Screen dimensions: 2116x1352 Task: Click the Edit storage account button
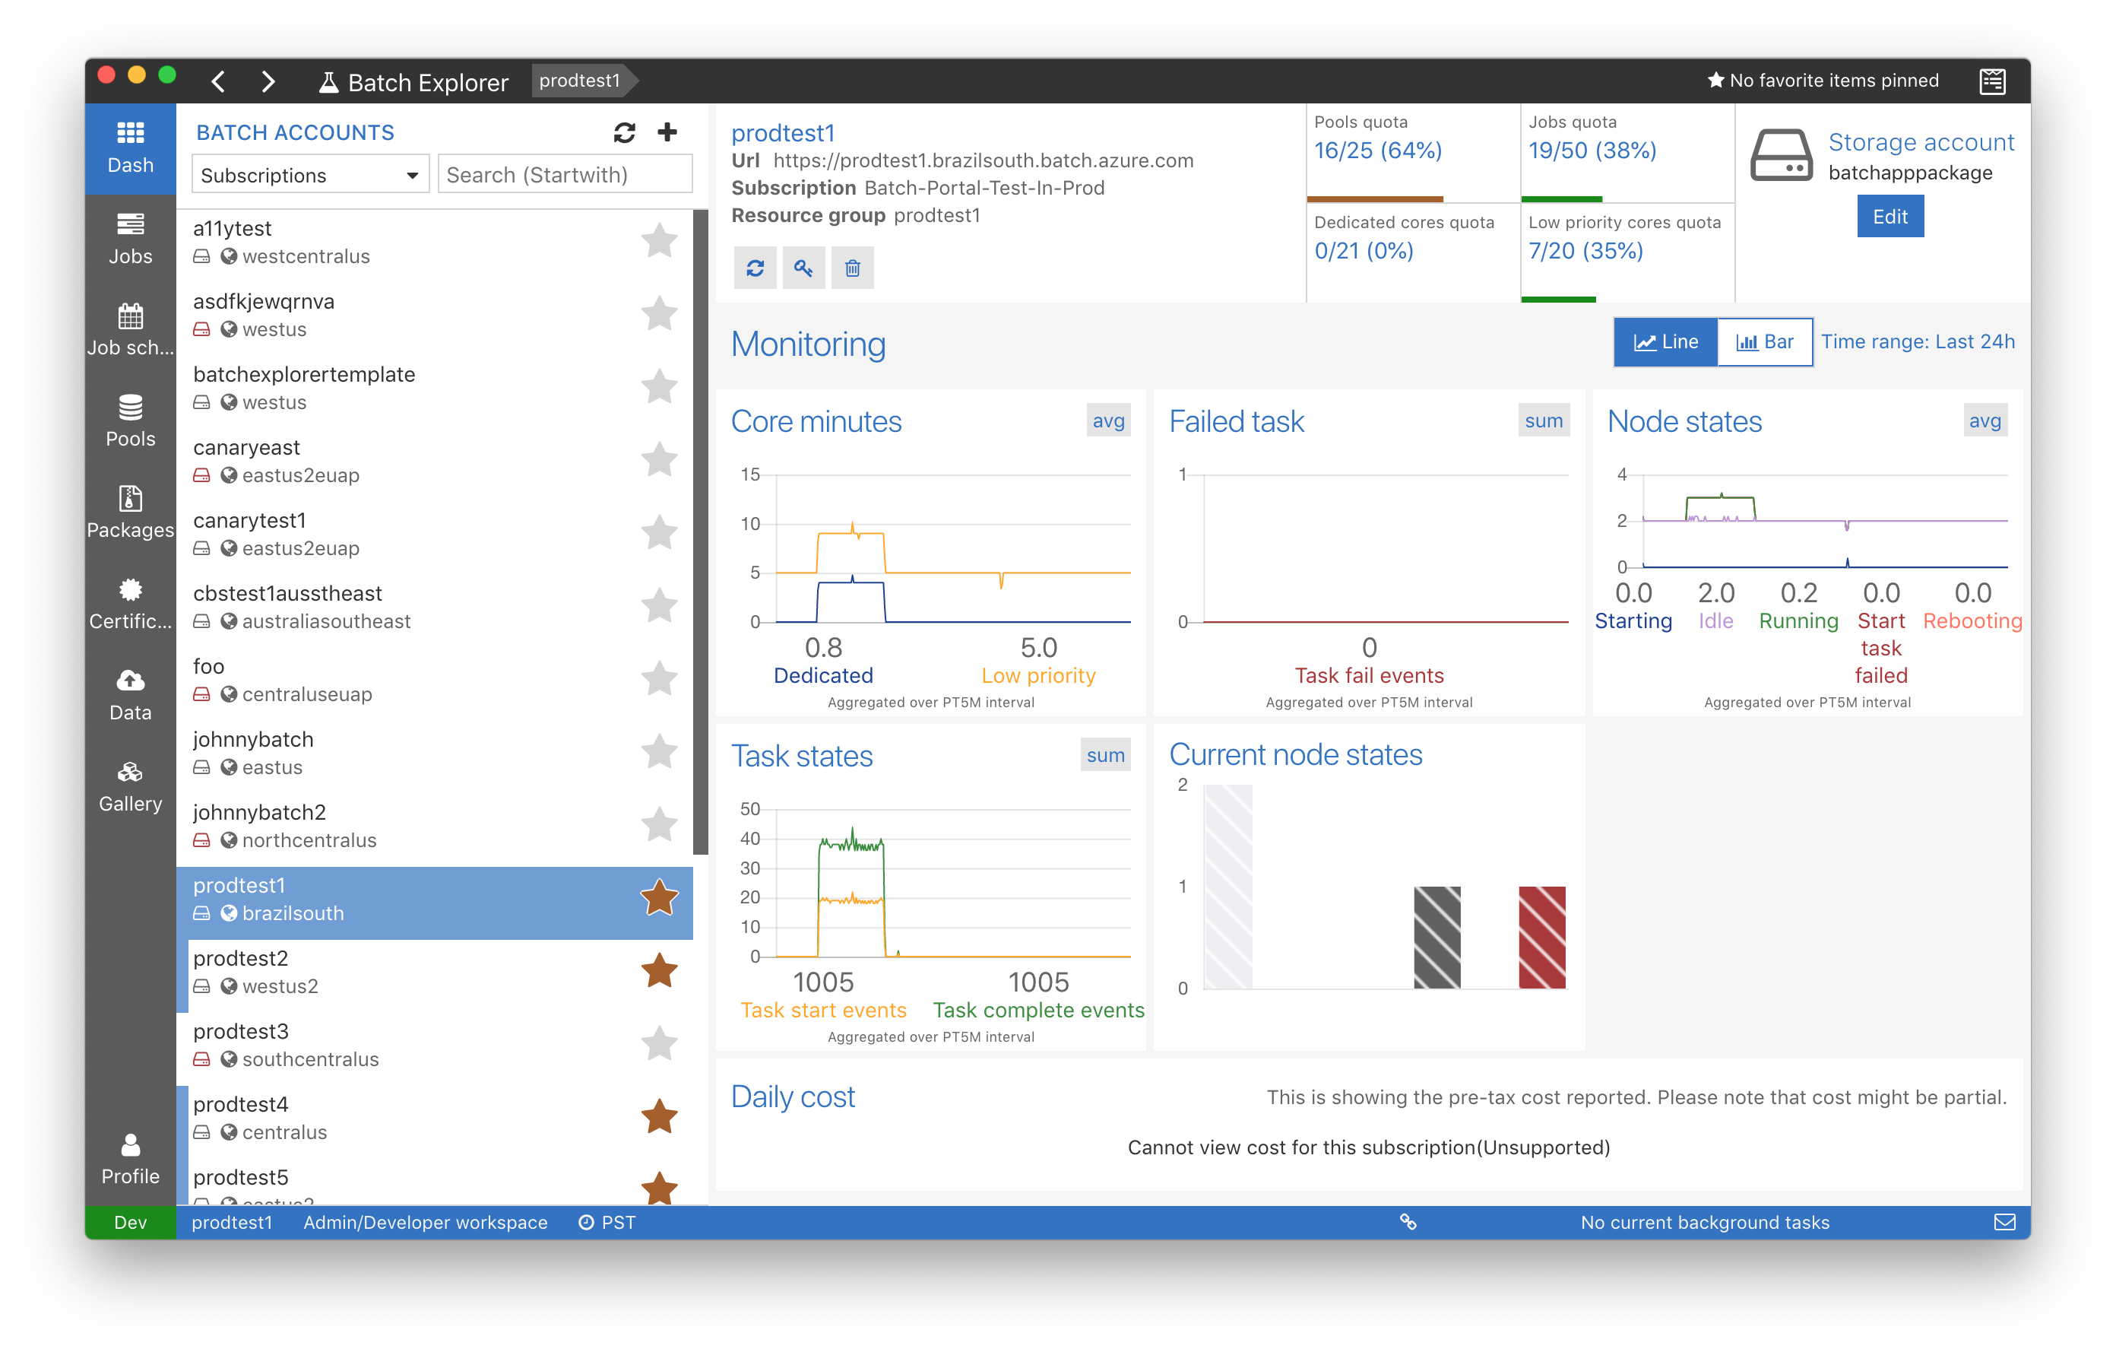1890,216
